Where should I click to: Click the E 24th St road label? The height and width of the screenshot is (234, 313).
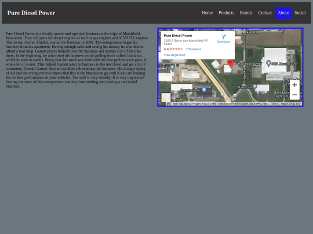click(x=253, y=32)
